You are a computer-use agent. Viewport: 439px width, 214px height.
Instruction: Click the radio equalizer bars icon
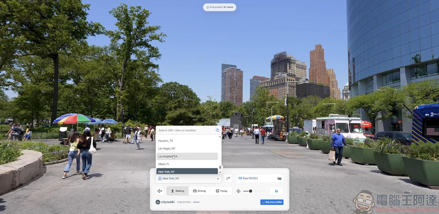[x=279, y=179]
